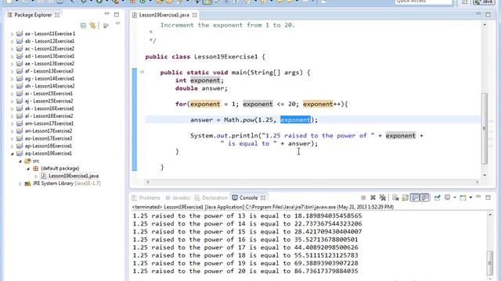Click Display Selected Console icon
This screenshot has height=281, width=501.
447,197
